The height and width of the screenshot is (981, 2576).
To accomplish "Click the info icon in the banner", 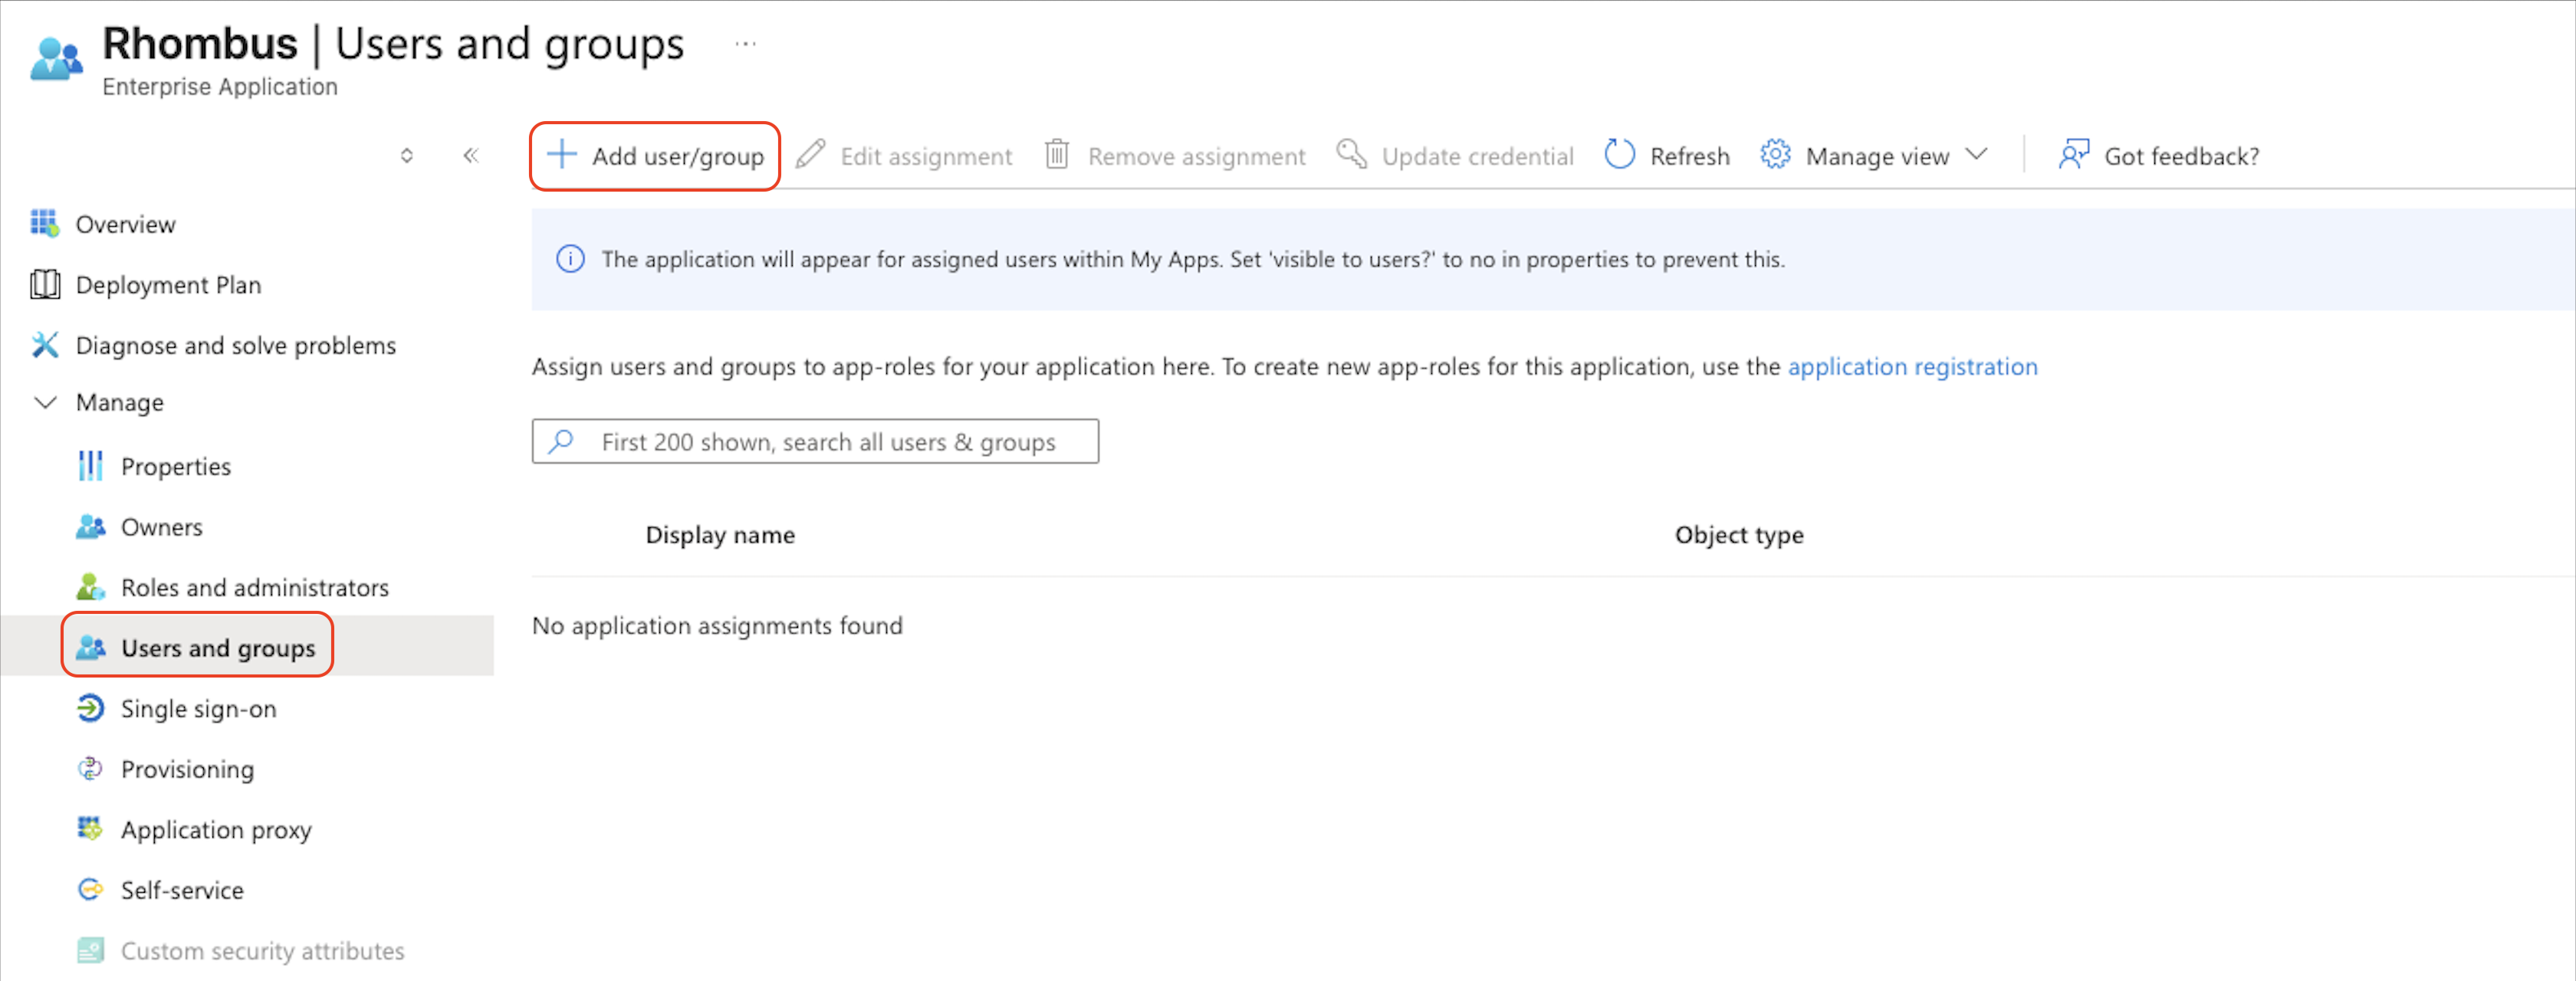I will pyautogui.click(x=570, y=259).
